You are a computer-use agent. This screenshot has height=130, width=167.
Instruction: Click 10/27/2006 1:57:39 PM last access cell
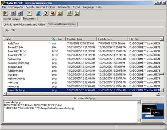[x=112, y=63]
